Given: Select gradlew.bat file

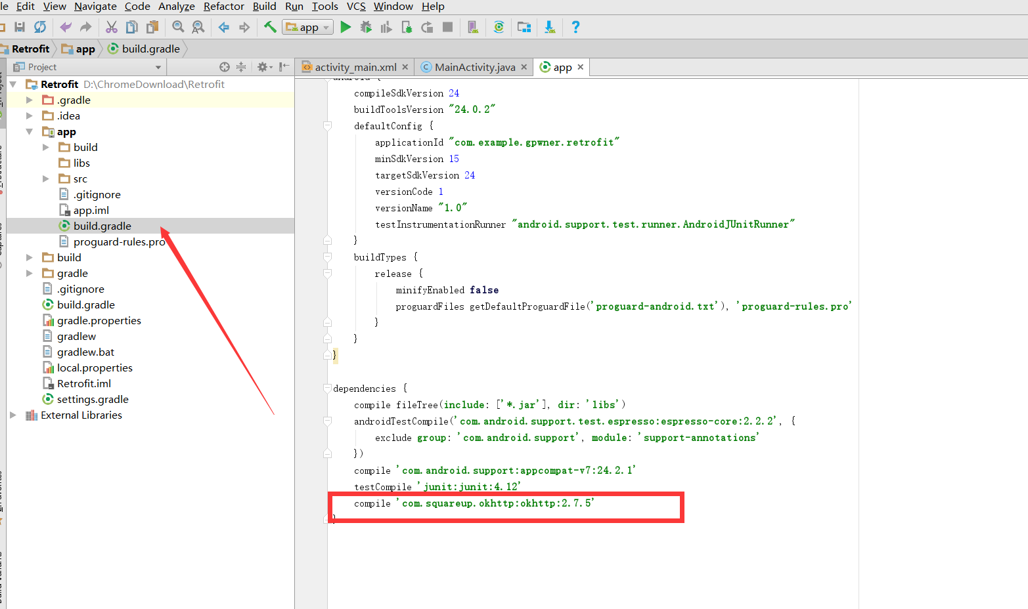Looking at the screenshot, I should pos(85,352).
